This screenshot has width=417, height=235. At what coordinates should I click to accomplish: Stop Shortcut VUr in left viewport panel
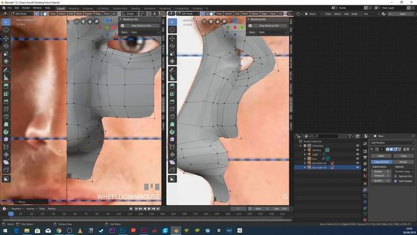[x=141, y=25]
